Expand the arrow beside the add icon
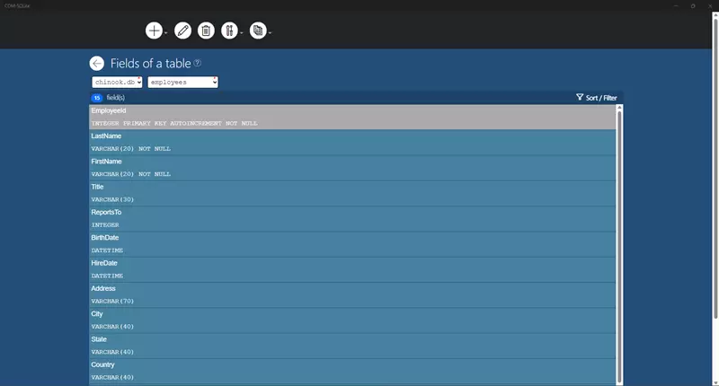The image size is (719, 386). coord(166,33)
